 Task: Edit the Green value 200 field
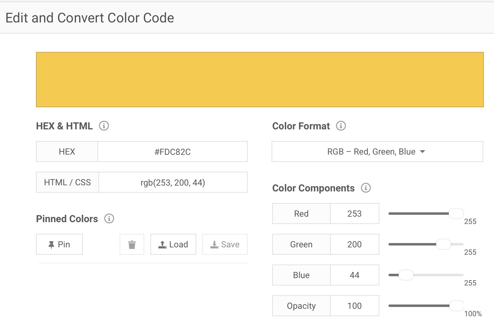tap(355, 244)
